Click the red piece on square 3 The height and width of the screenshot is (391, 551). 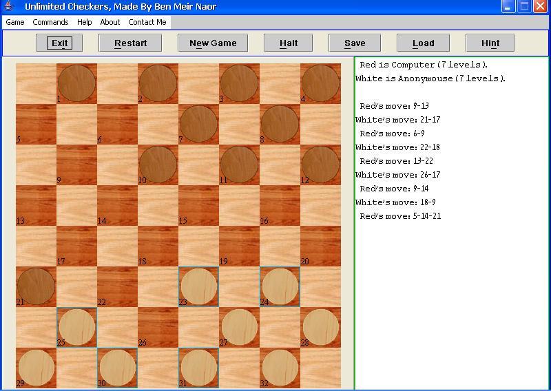click(239, 83)
